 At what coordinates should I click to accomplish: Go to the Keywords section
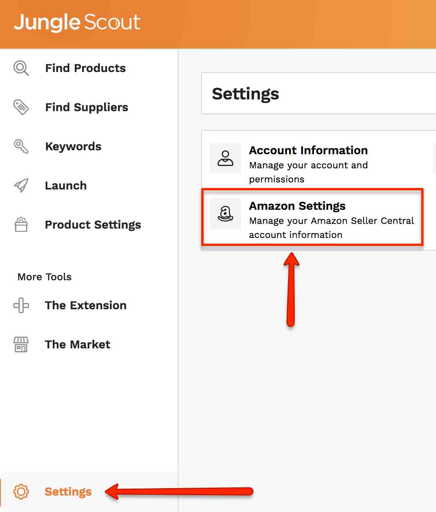73,146
